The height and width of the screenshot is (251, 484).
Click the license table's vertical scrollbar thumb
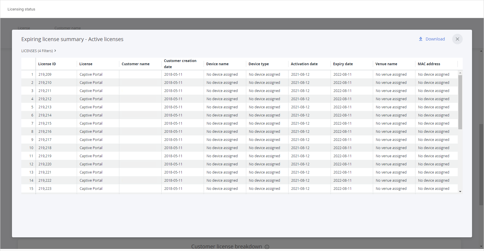pyautogui.click(x=460, y=102)
